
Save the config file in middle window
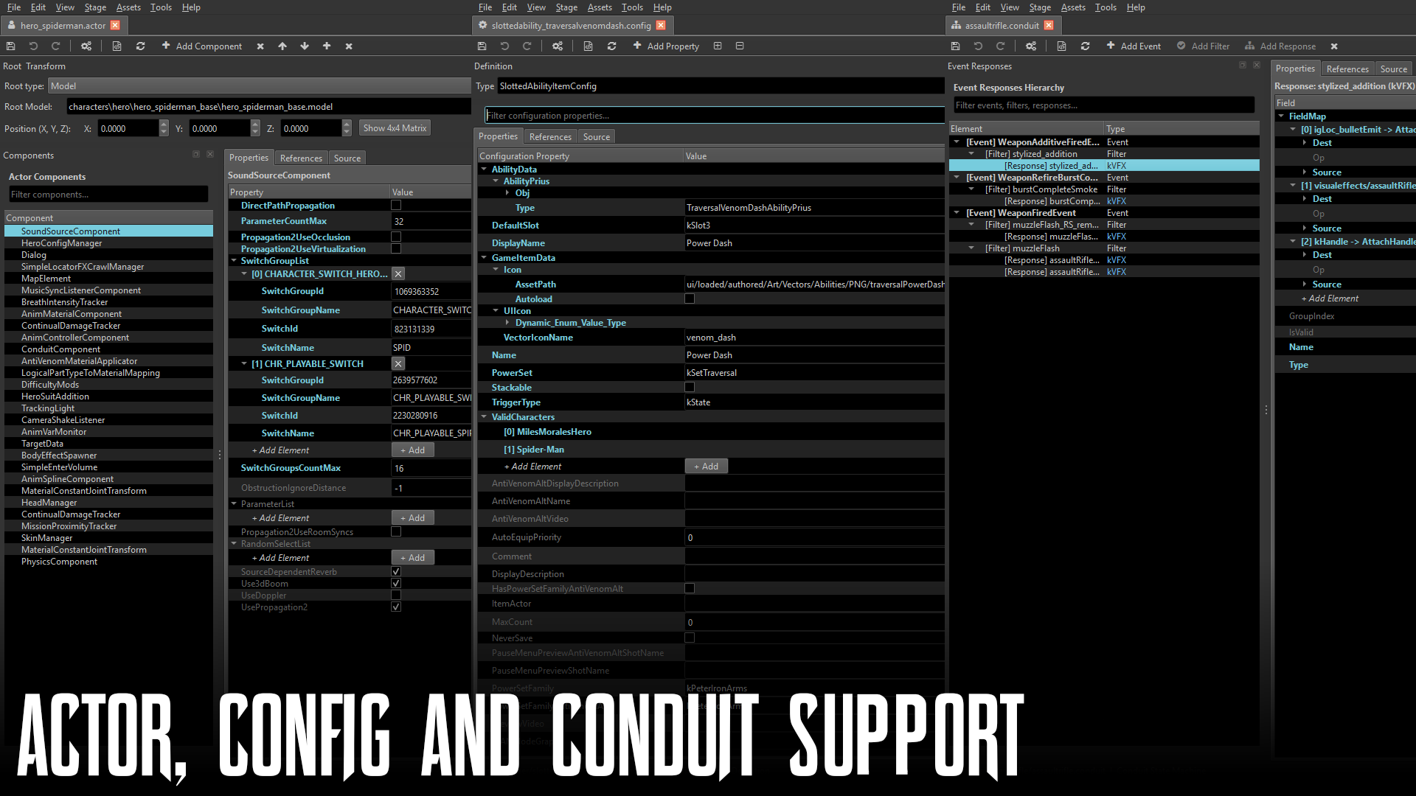click(x=482, y=46)
